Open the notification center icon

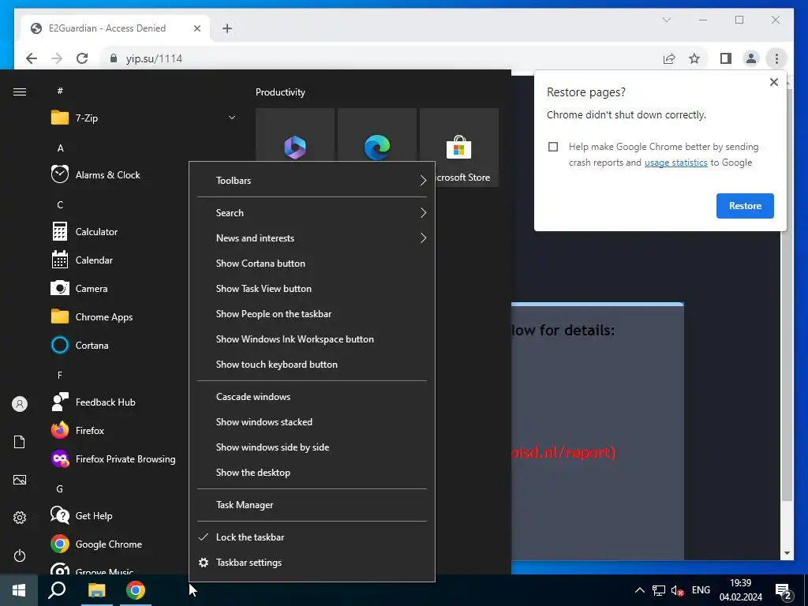pyautogui.click(x=784, y=590)
